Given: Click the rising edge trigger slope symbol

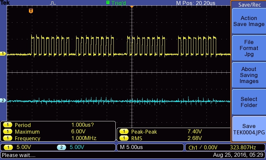Looking at the screenshot, I should [x=201, y=147].
